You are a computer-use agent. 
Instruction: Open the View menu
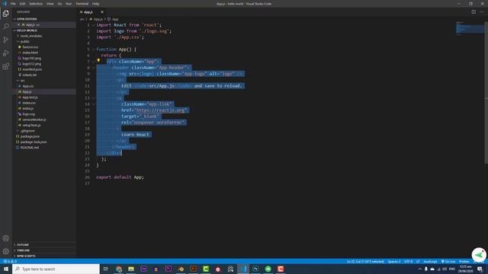click(x=50, y=4)
